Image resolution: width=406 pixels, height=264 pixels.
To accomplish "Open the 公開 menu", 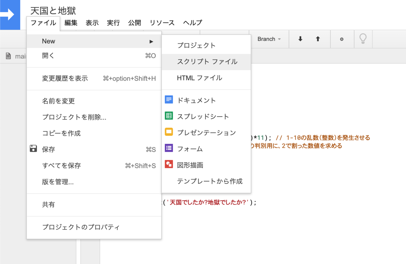I will 135,23.
